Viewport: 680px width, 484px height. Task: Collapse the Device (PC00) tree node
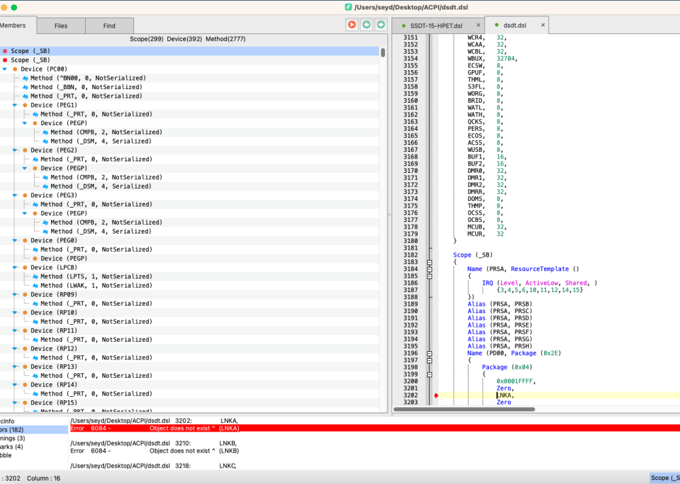click(5, 69)
